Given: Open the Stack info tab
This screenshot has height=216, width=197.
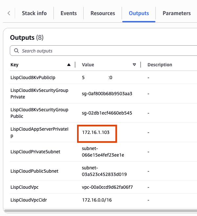Looking at the screenshot, I should (x=34, y=13).
